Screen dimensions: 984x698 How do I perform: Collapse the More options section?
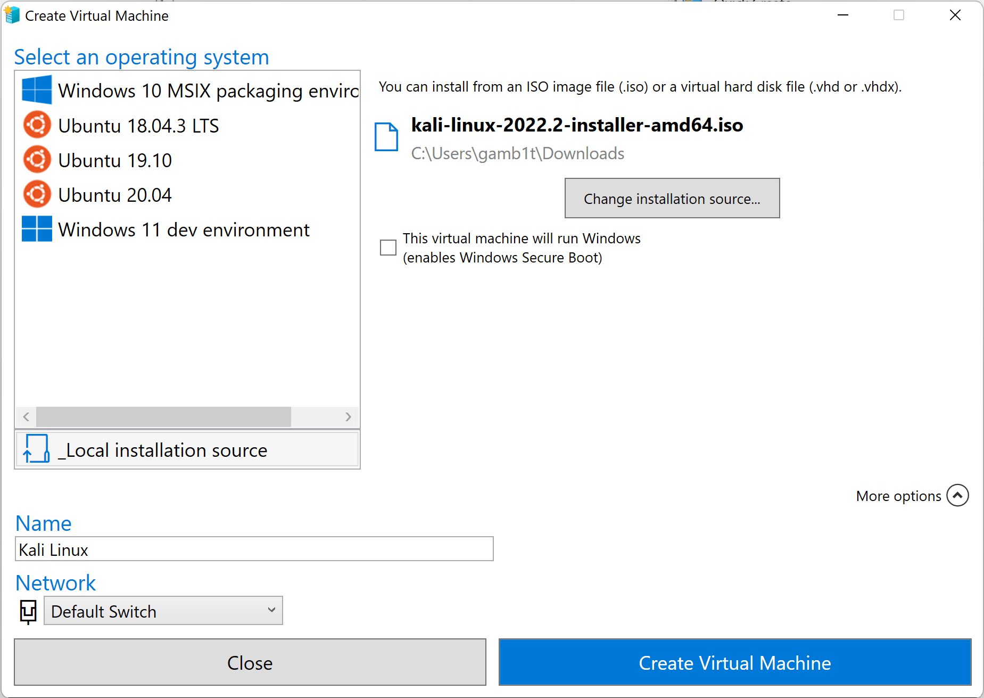pyautogui.click(x=958, y=495)
